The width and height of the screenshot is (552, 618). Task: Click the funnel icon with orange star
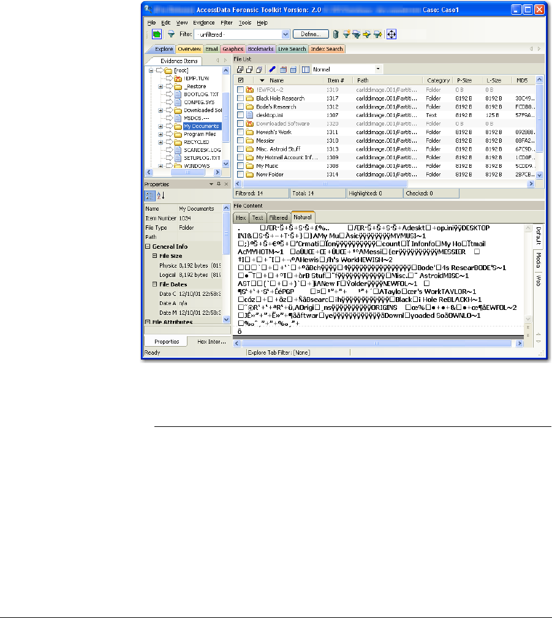(347, 34)
